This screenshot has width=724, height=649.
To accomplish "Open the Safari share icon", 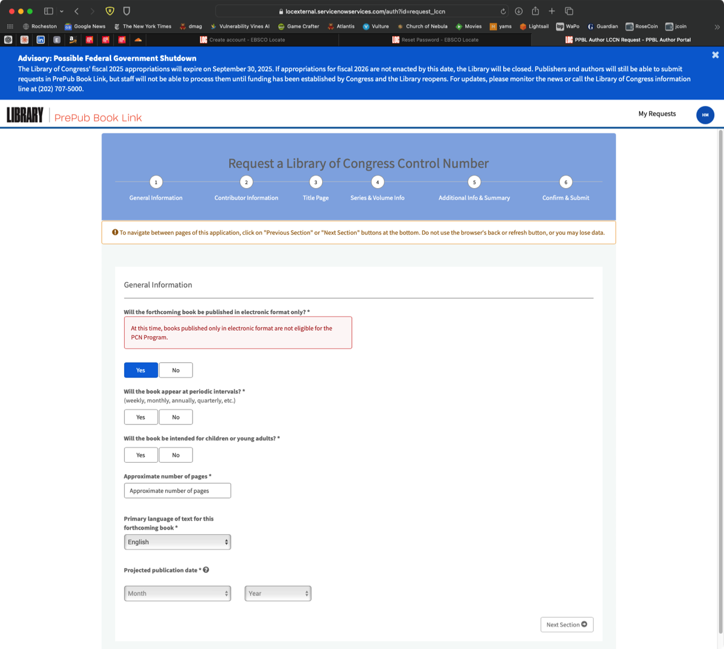I will (x=535, y=11).
